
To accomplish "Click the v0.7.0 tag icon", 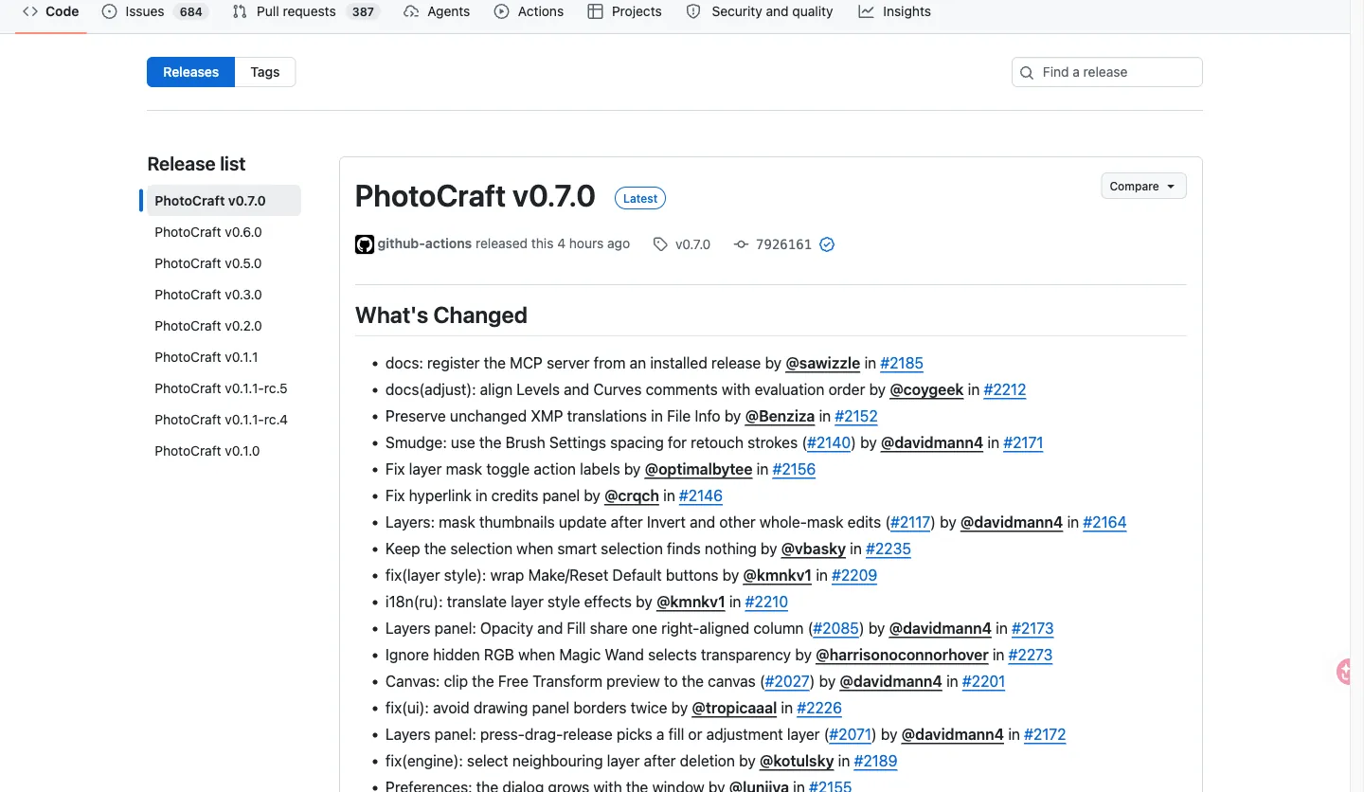I will point(660,244).
